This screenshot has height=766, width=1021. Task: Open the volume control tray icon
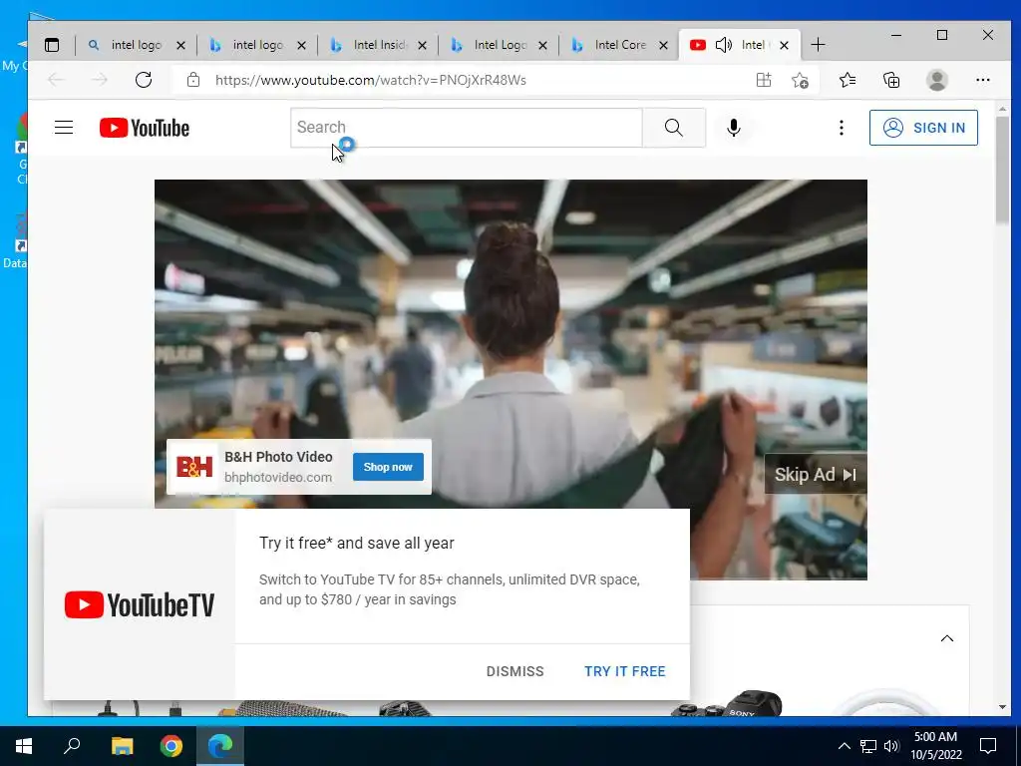(x=891, y=746)
